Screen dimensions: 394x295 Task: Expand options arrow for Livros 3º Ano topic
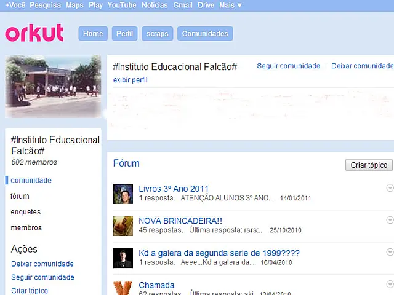390,187
